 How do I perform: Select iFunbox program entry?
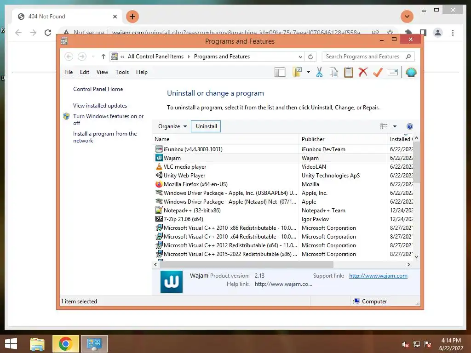[x=283, y=149]
